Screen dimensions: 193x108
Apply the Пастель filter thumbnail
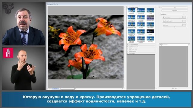(141, 25)
